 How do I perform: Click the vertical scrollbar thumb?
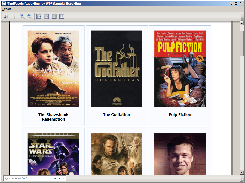(x=241, y=43)
